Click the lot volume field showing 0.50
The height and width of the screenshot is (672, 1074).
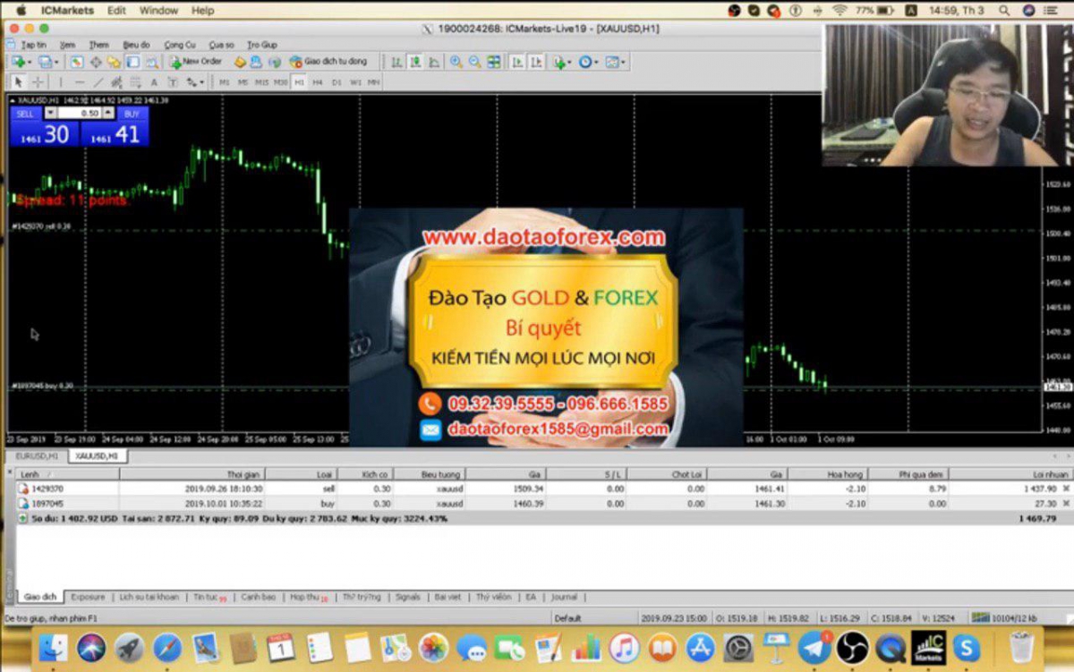pos(79,114)
